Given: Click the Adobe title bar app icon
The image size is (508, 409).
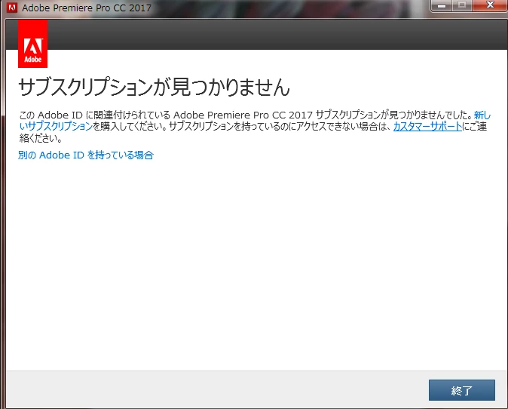Looking at the screenshot, I should [12, 8].
